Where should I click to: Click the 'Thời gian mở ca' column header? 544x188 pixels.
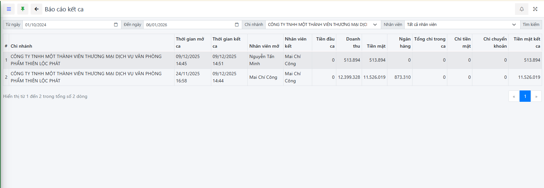[190, 42]
